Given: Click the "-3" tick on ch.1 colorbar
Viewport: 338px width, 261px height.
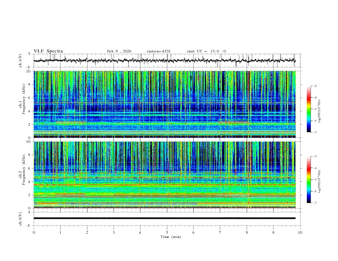Looking at the screenshot, I should (315, 86).
